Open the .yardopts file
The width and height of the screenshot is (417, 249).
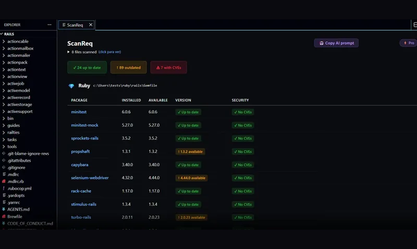(x=28, y=195)
